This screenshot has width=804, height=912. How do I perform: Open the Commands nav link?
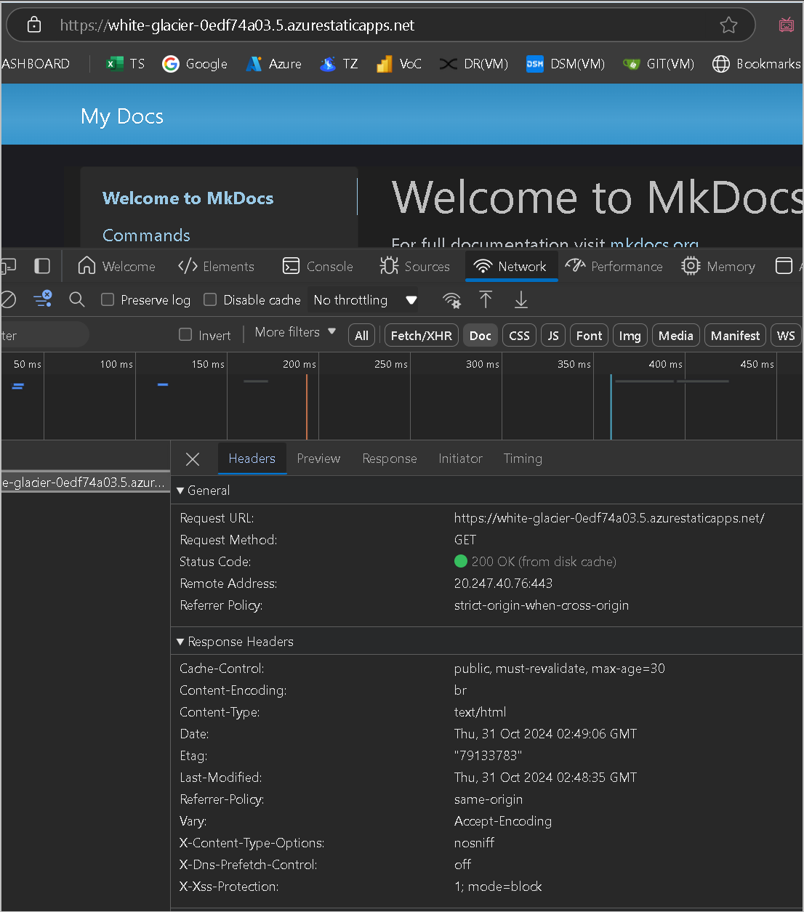[146, 235]
